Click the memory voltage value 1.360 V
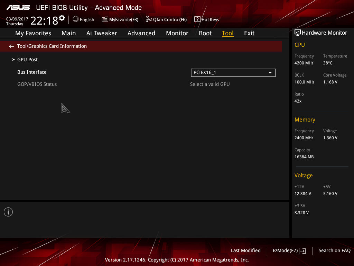The image size is (354, 266). [x=330, y=138]
